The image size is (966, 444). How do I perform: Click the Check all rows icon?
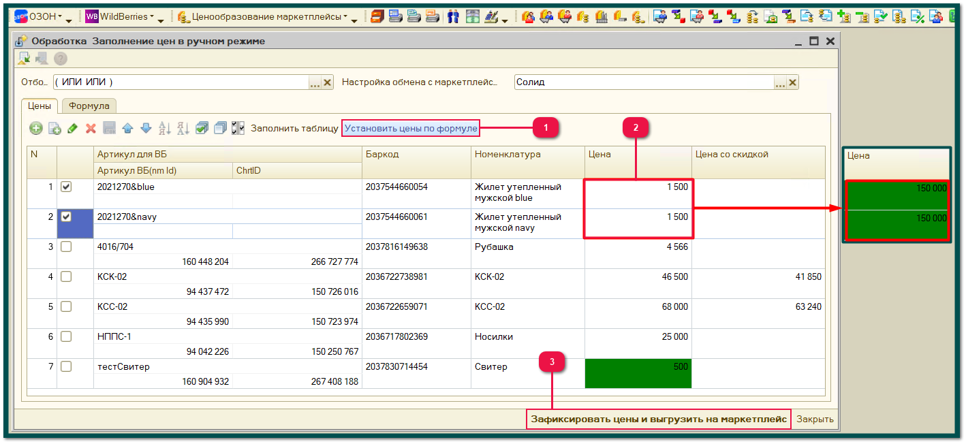(x=202, y=128)
